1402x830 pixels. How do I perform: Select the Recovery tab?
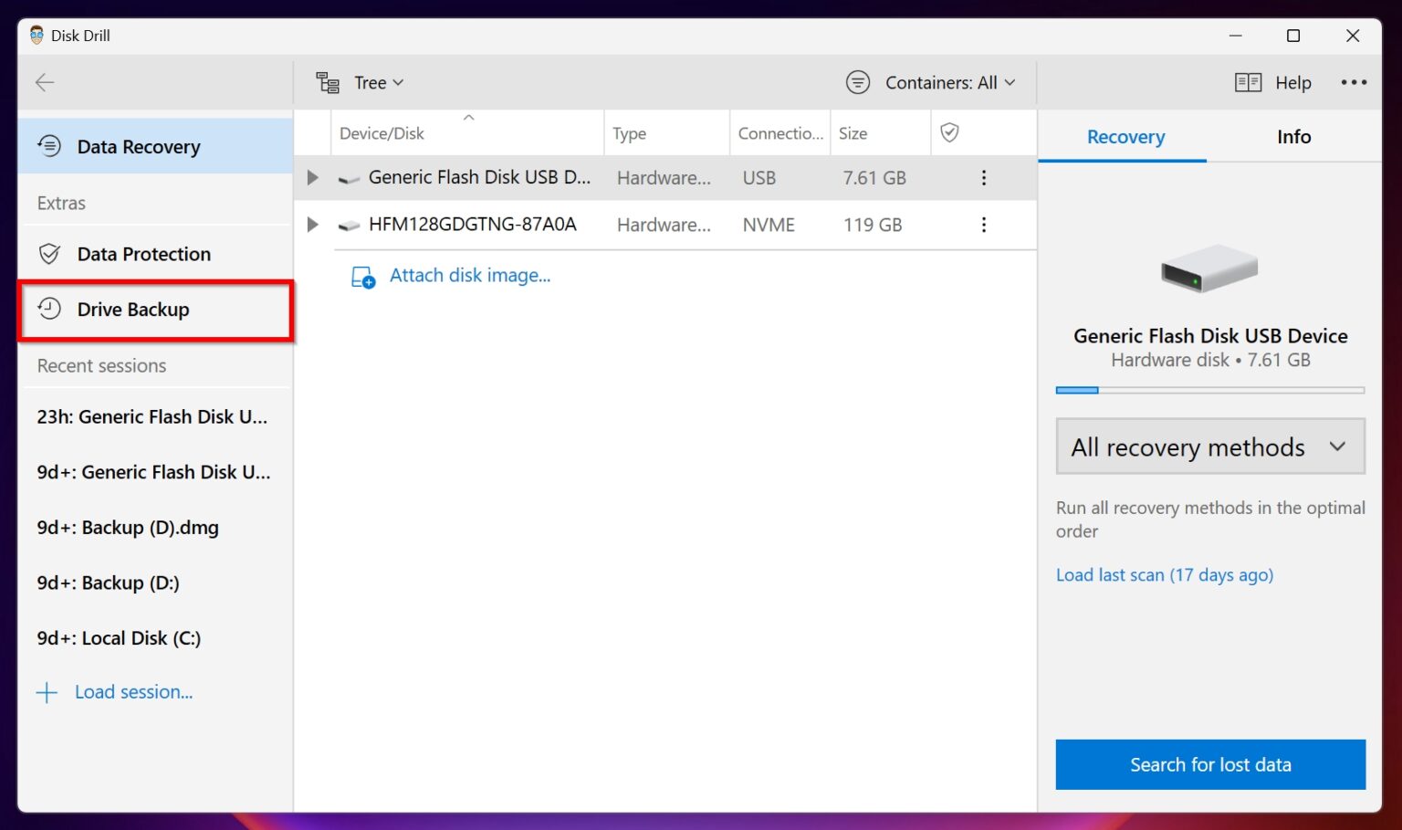point(1125,137)
